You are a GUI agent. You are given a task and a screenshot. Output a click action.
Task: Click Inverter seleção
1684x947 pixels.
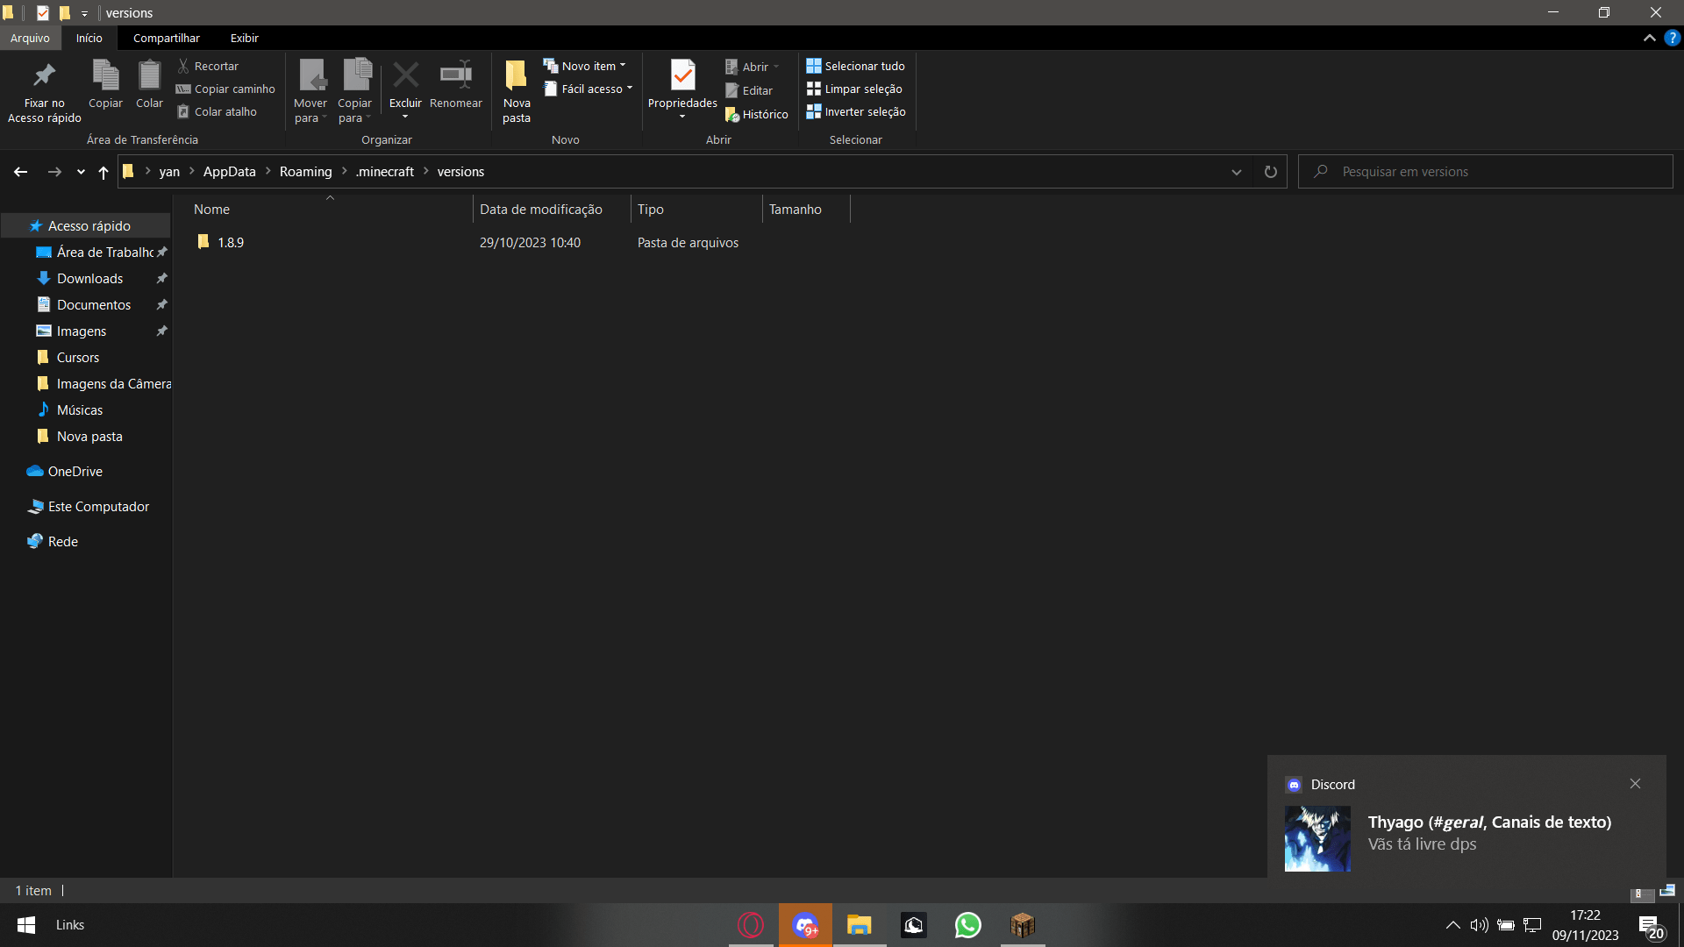point(856,111)
